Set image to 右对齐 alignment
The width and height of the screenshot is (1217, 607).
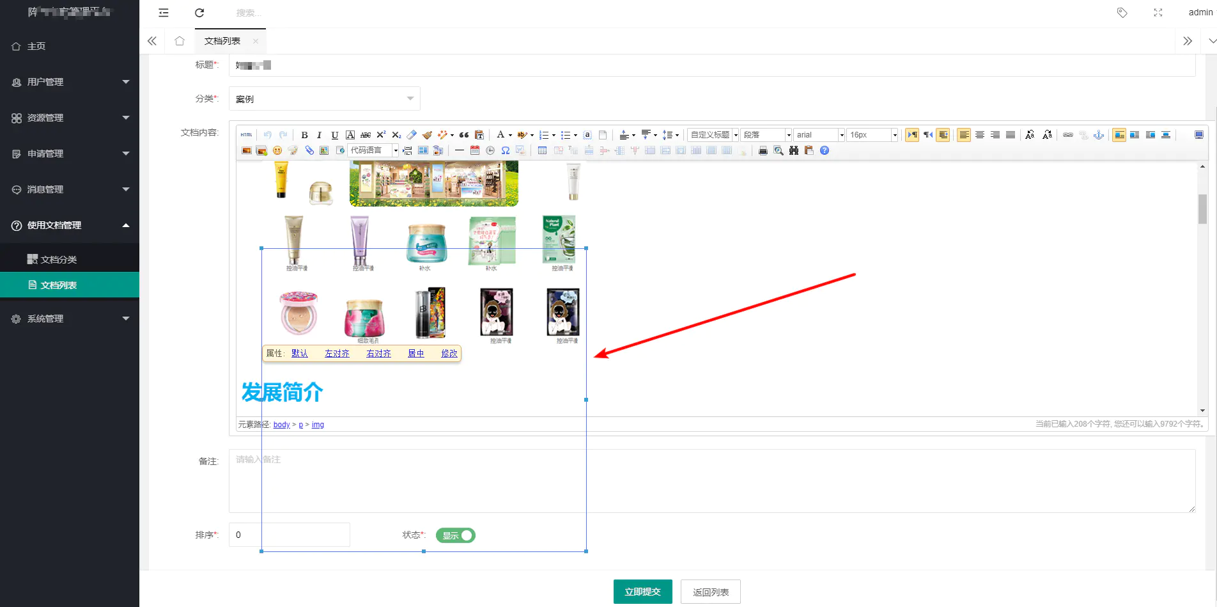[x=378, y=353]
